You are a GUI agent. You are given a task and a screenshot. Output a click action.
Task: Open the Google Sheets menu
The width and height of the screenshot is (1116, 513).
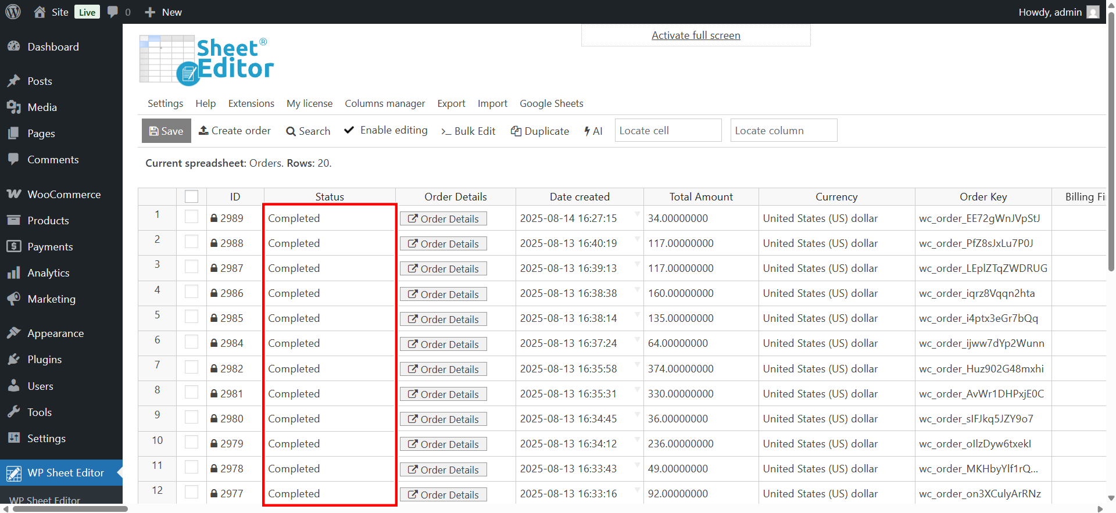click(x=551, y=103)
